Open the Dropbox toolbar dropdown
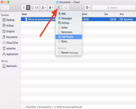The image size is (136, 109). (88, 8)
